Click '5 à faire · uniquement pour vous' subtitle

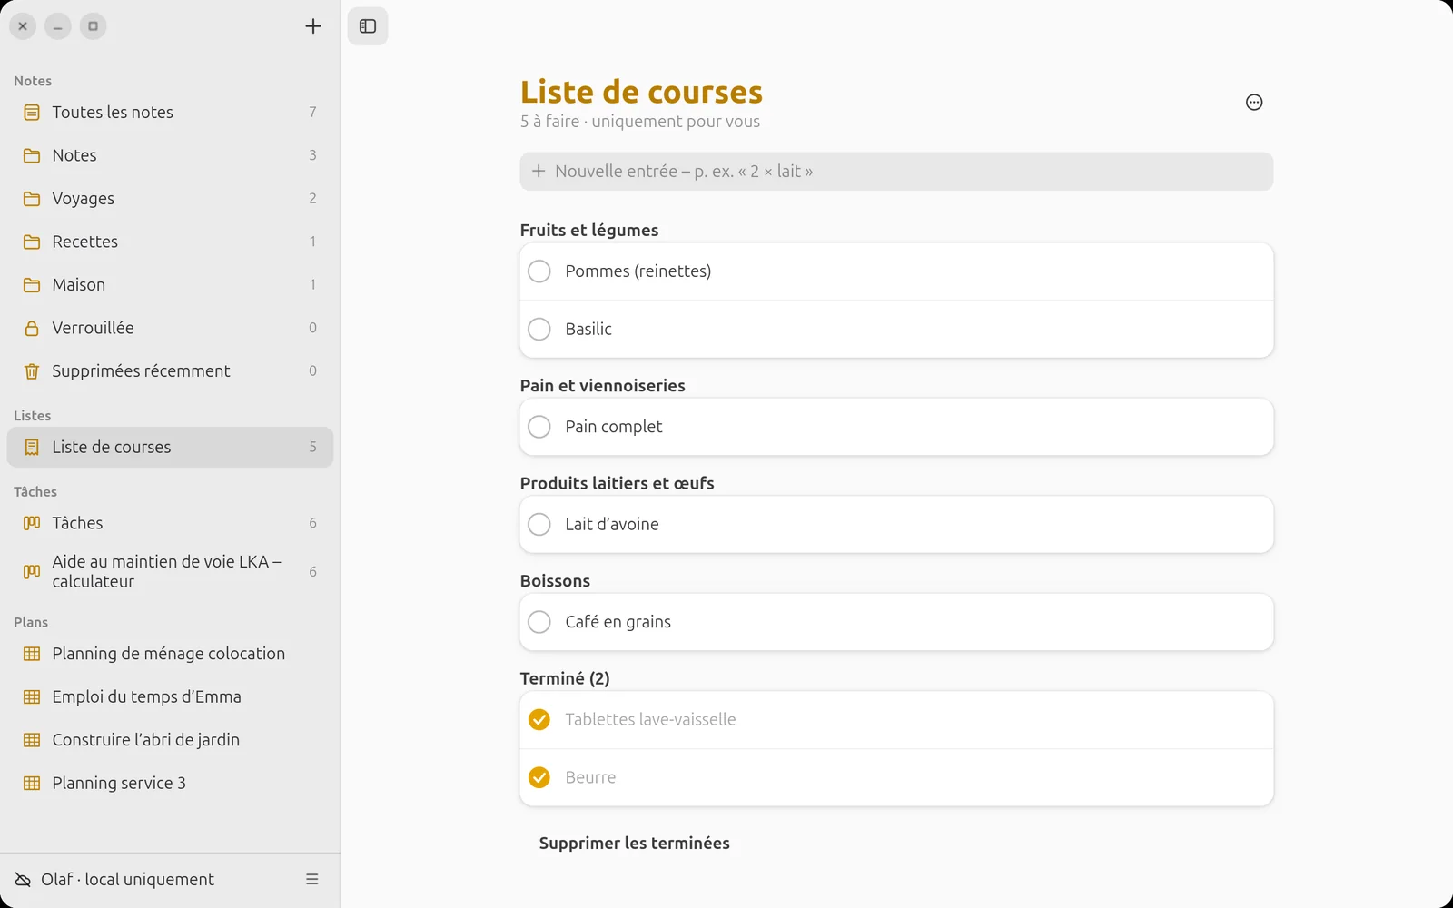640,122
